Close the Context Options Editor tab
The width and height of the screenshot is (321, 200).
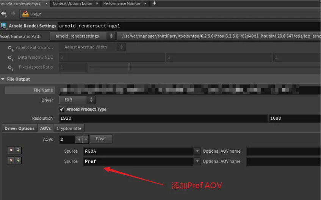point(97,3)
